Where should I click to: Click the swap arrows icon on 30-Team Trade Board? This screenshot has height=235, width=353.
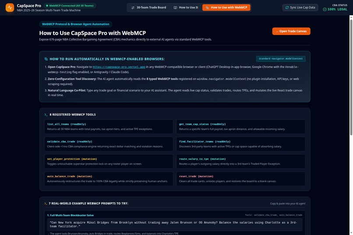133,7
